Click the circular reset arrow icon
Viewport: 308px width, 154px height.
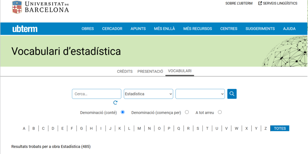[x=115, y=103]
